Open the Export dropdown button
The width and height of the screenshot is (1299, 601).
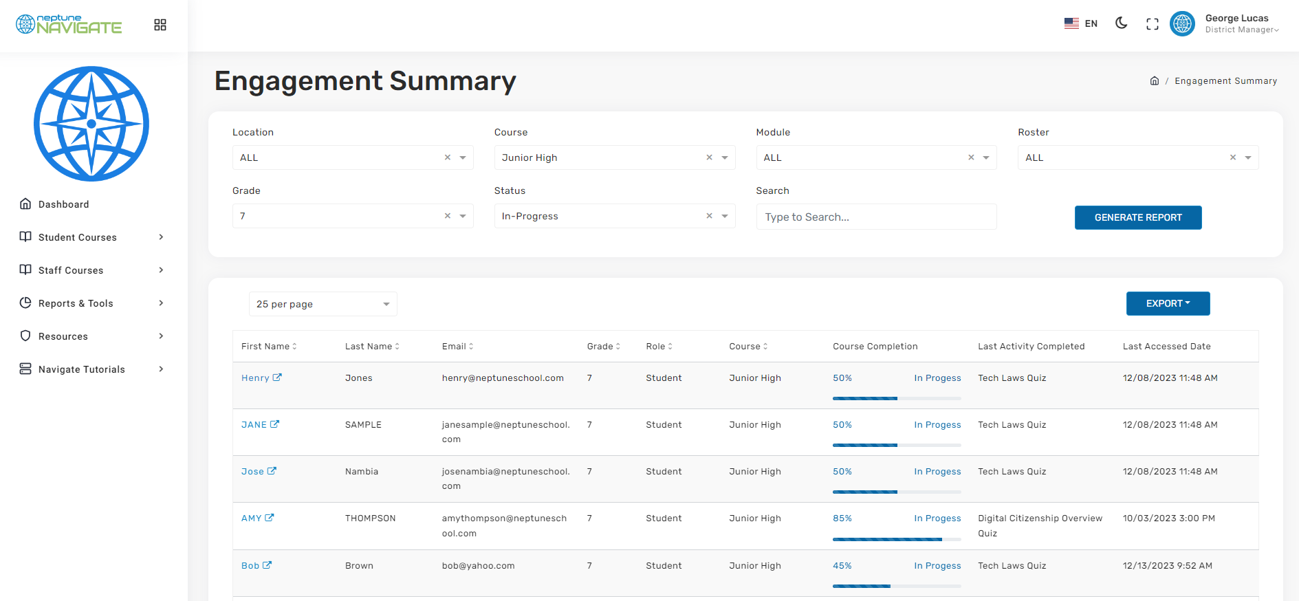pyautogui.click(x=1168, y=303)
